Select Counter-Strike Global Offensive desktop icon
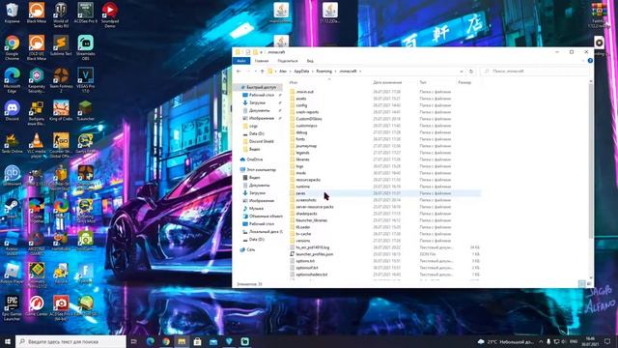The width and height of the screenshot is (618, 348). point(61,145)
